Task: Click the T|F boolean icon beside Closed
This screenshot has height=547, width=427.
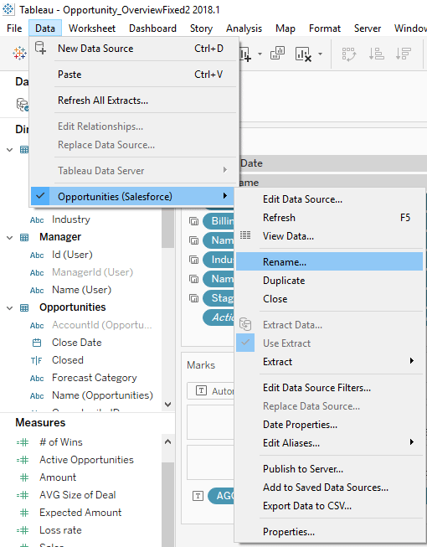Action: (36, 360)
